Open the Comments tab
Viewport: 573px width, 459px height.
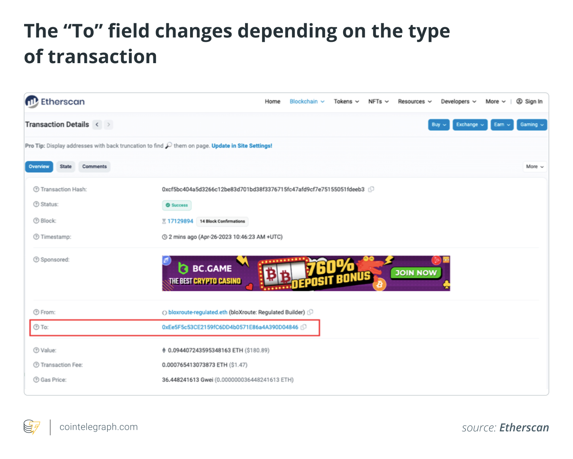pos(94,167)
